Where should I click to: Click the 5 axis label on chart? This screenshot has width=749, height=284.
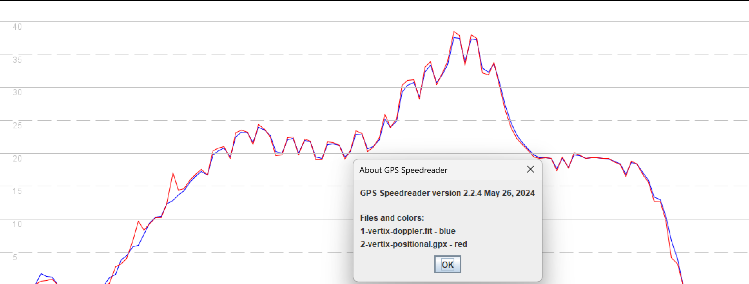point(15,257)
